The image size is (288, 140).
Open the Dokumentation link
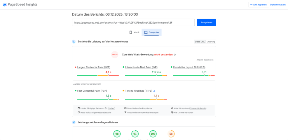coord(278,5)
